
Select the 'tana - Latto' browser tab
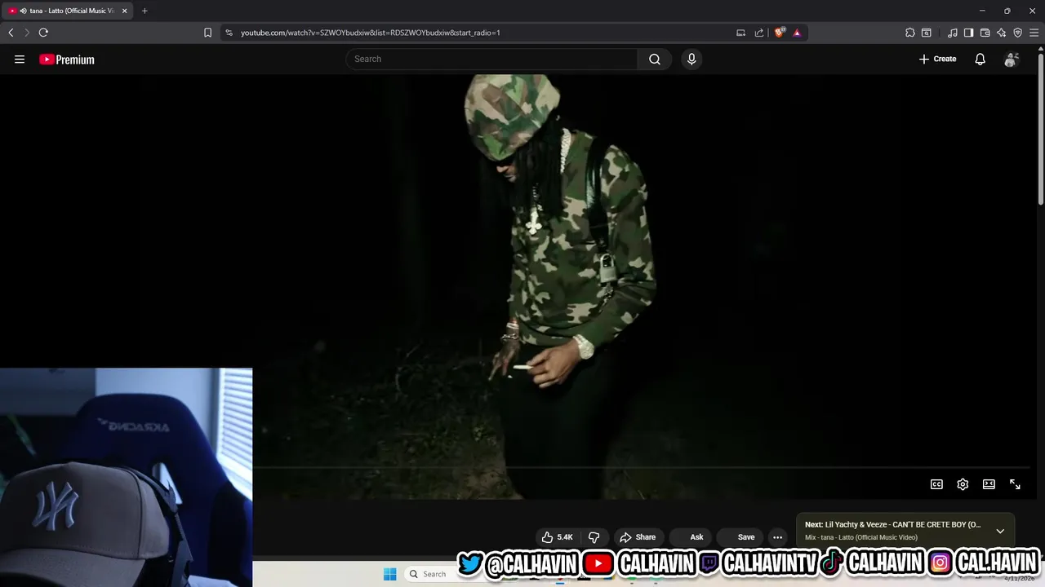[x=67, y=11]
